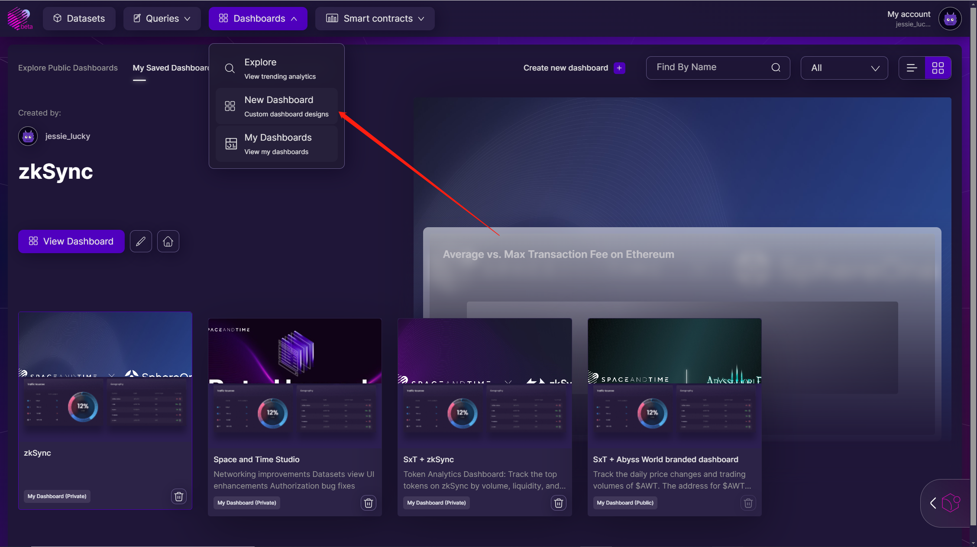The width and height of the screenshot is (977, 547).
Task: Click the plus icon beside Create new dashboard
Action: point(619,68)
